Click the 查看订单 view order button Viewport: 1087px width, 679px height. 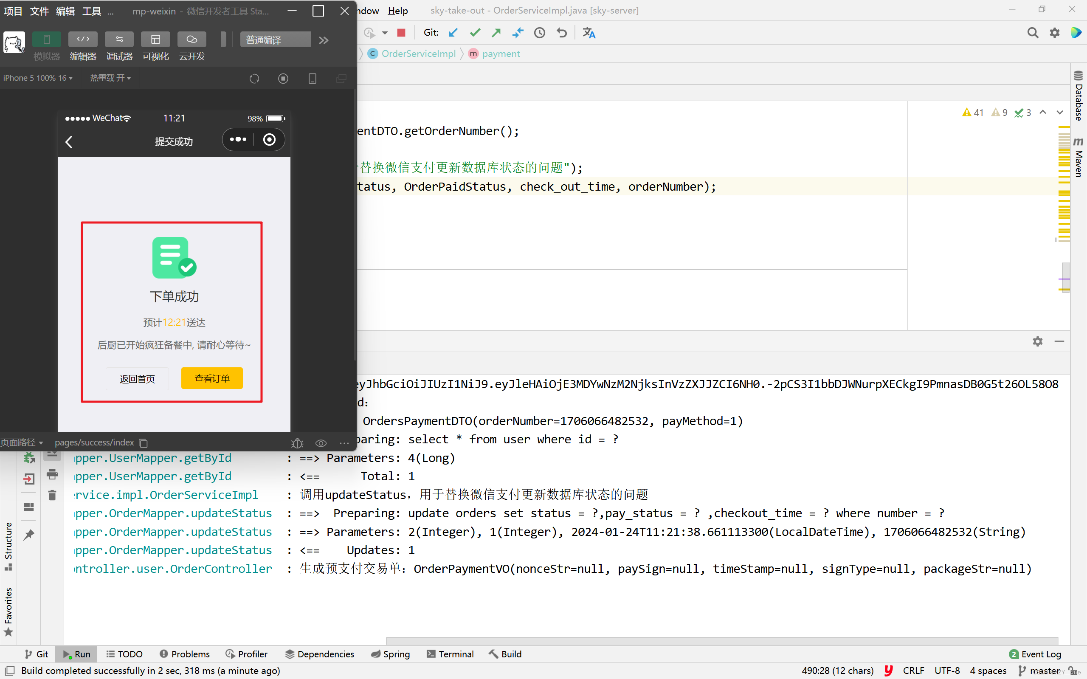point(212,378)
